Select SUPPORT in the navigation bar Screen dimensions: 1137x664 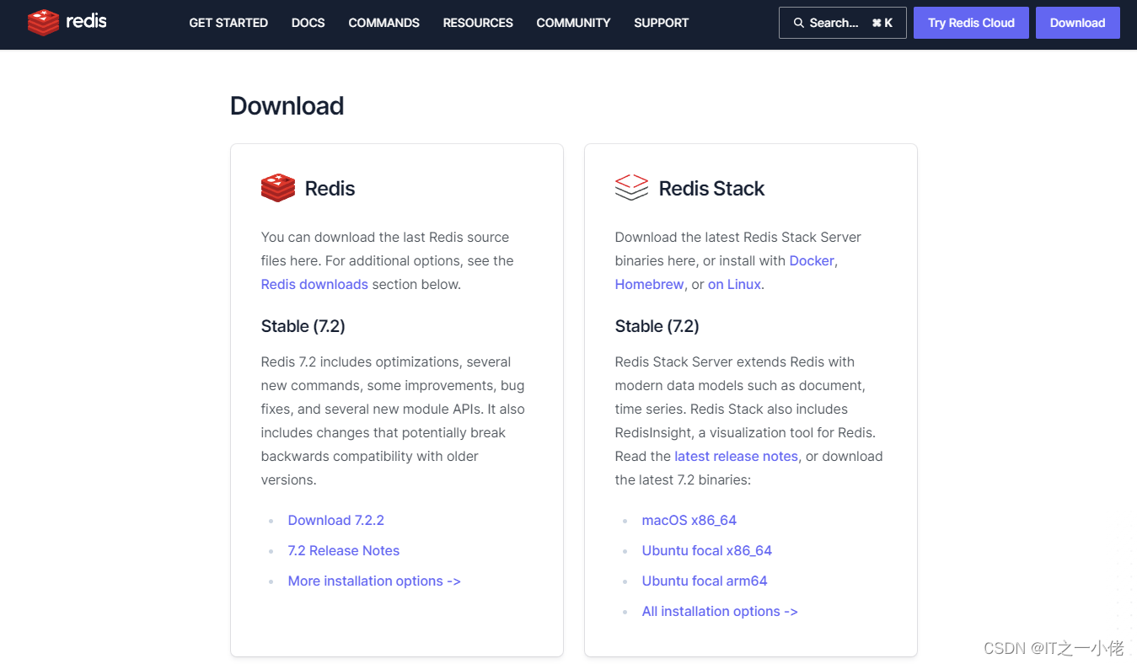[x=662, y=23]
